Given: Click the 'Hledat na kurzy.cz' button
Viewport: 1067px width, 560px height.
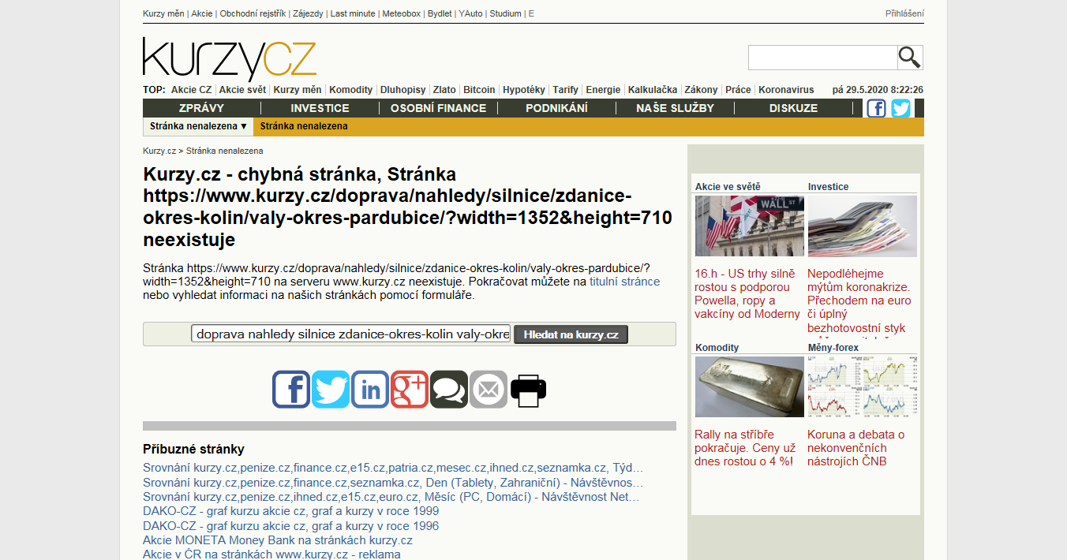Looking at the screenshot, I should [571, 334].
